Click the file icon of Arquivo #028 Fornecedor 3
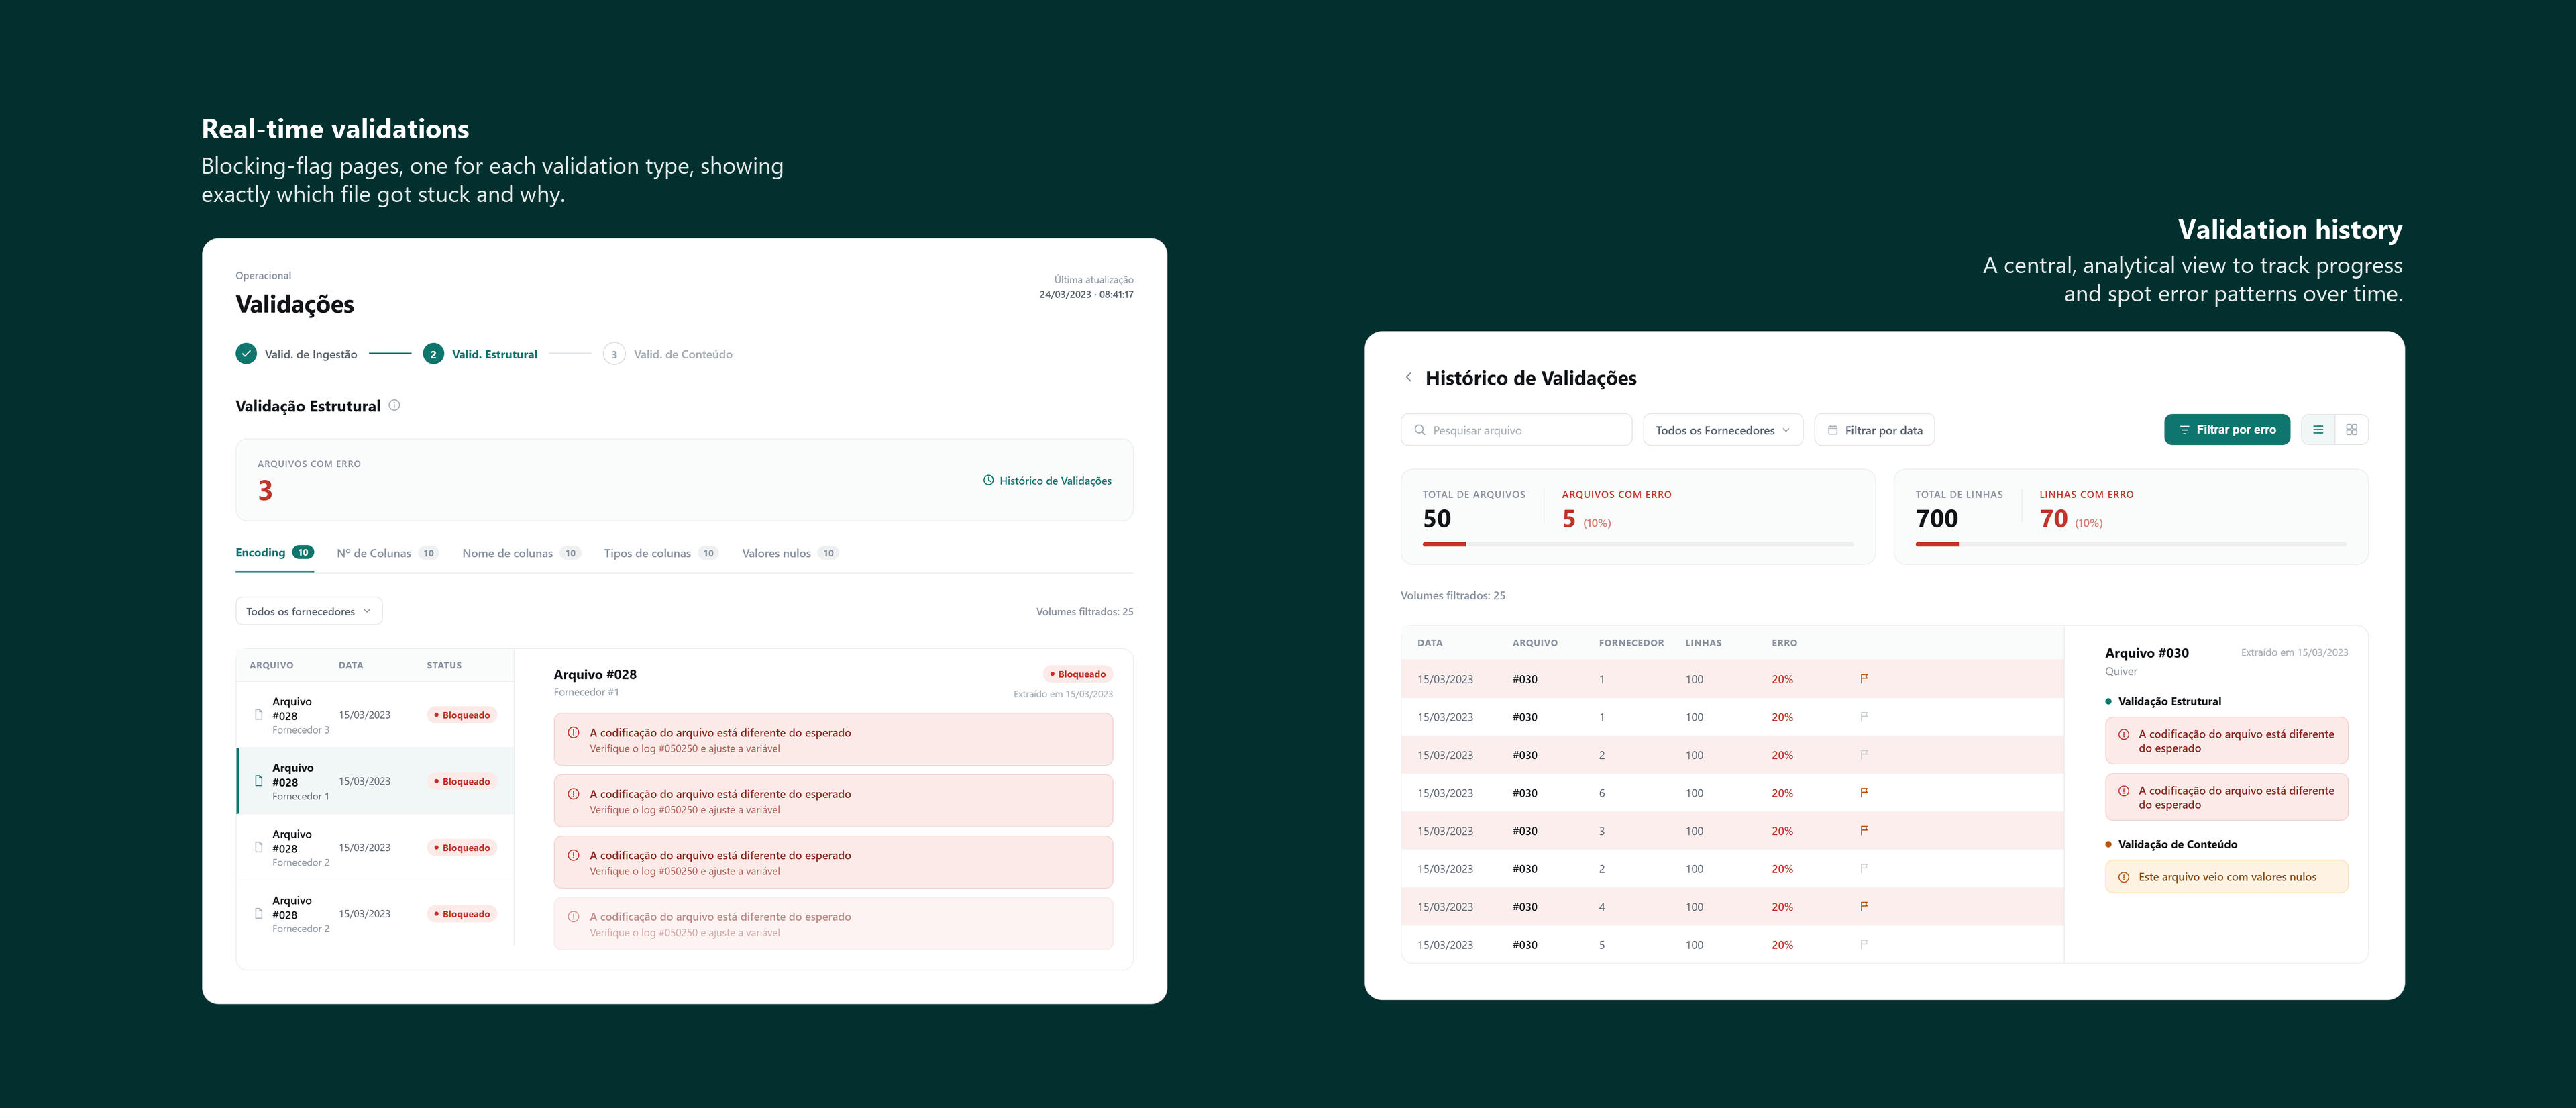 (259, 715)
